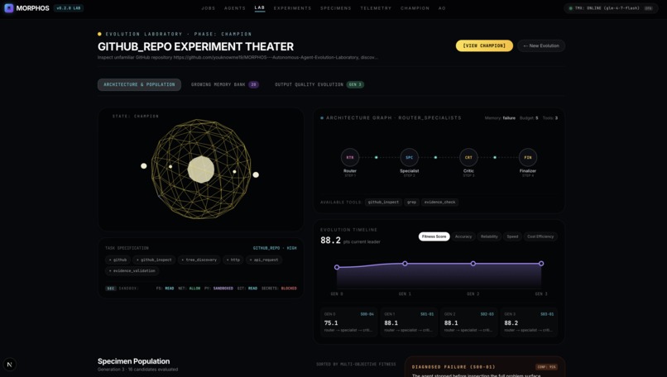Viewport: 667px width, 377px height.
Task: Open the GEN 3 card scoring 88.2
Action: click(x=529, y=322)
